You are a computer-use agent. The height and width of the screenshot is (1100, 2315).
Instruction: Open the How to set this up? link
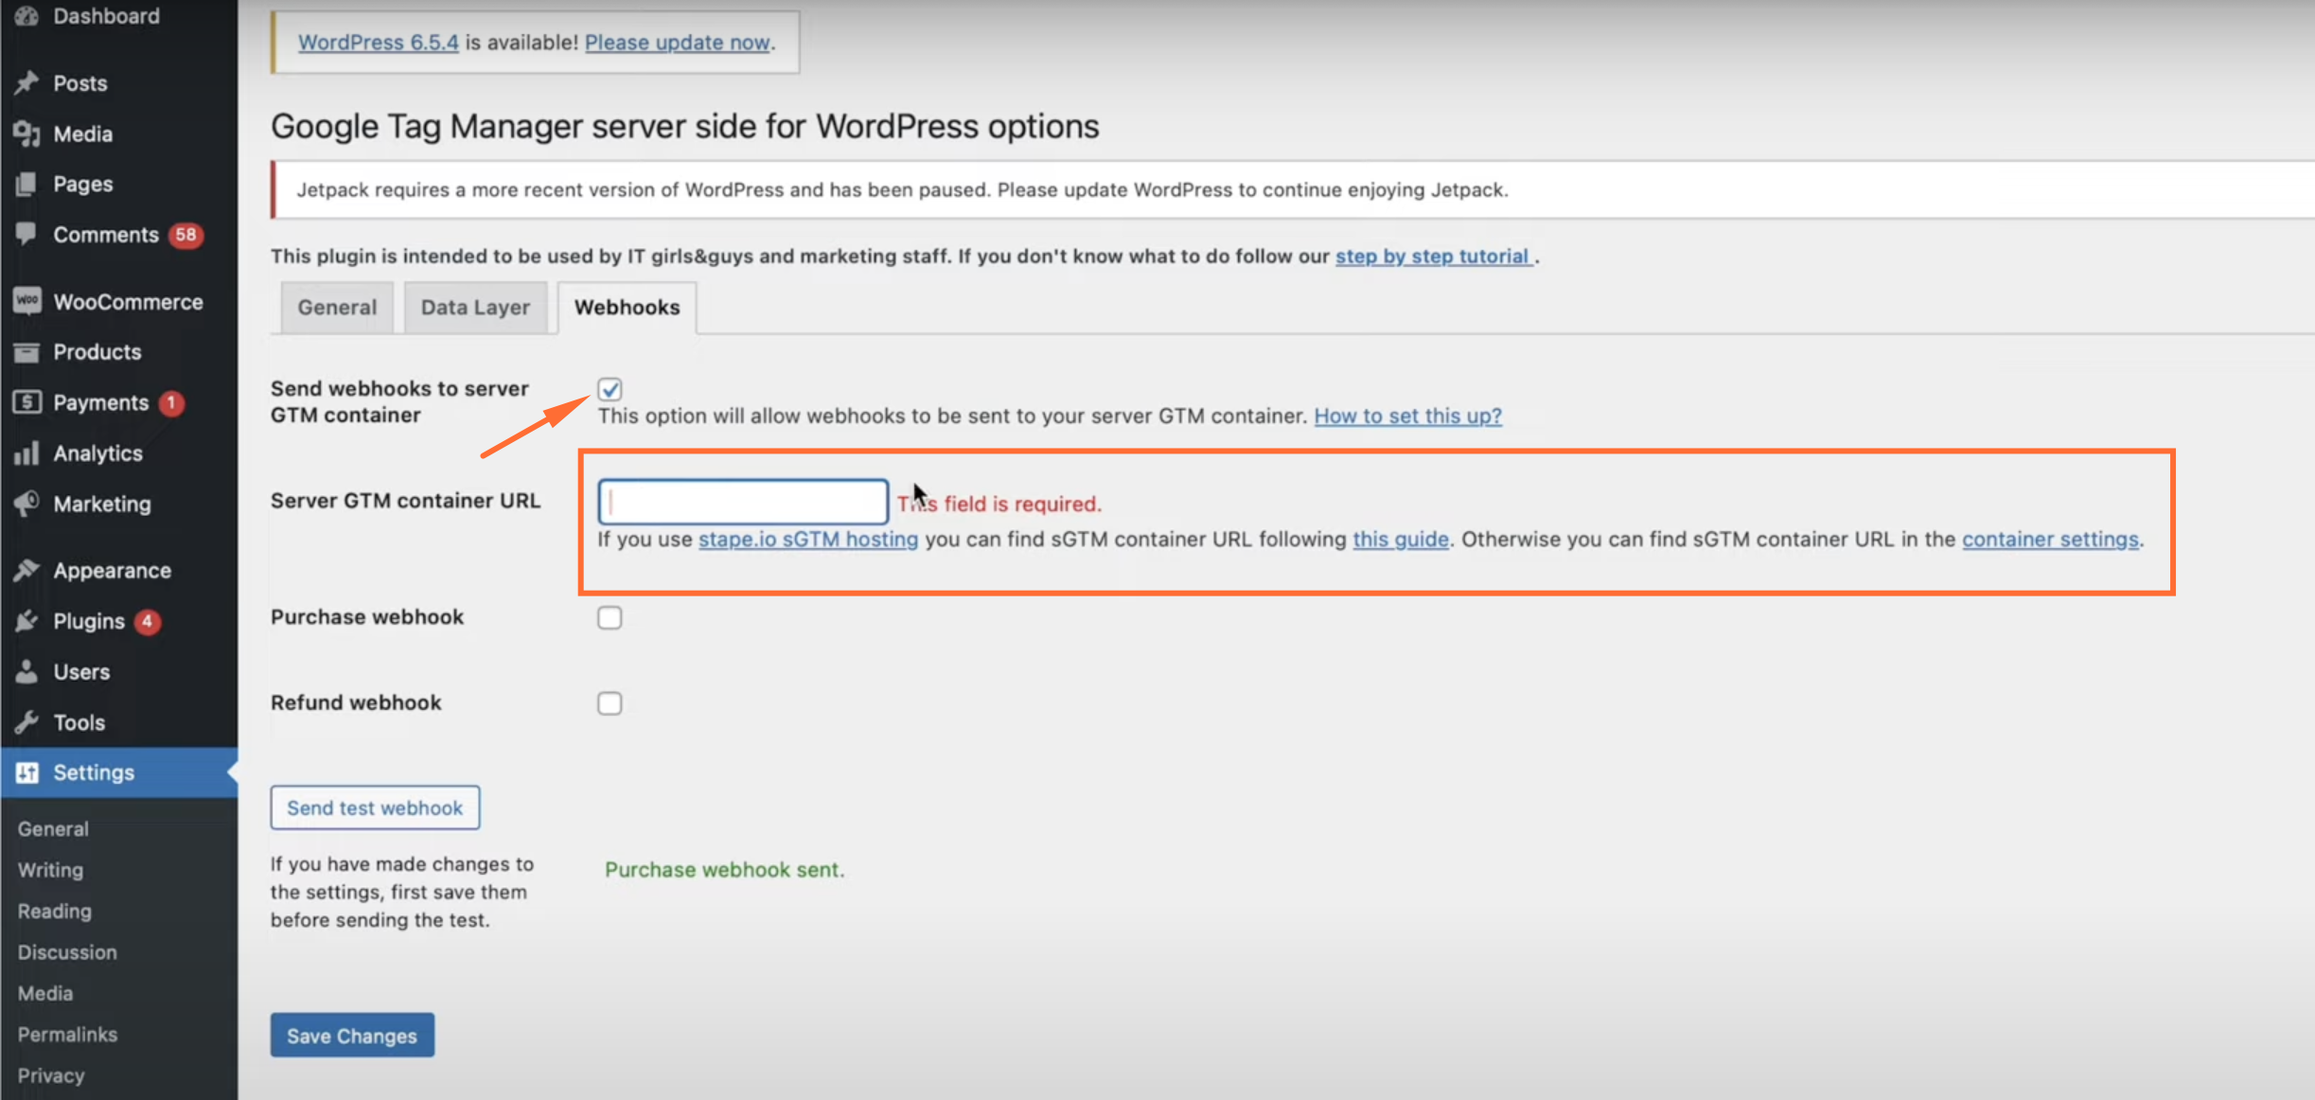click(1407, 417)
